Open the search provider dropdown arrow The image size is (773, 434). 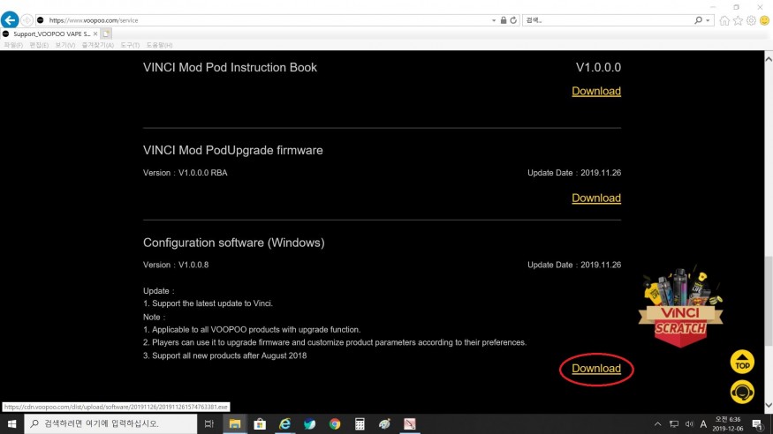[x=708, y=20]
